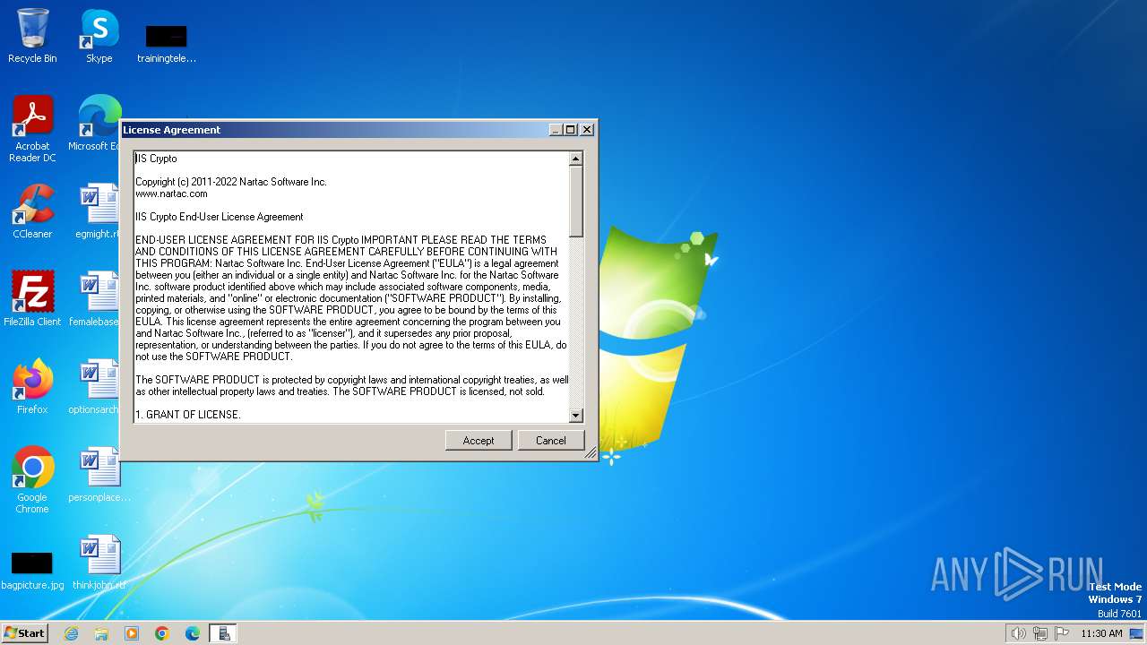Open Windows Media Player from the taskbar
Screen dimensions: 1147x645
132,633
